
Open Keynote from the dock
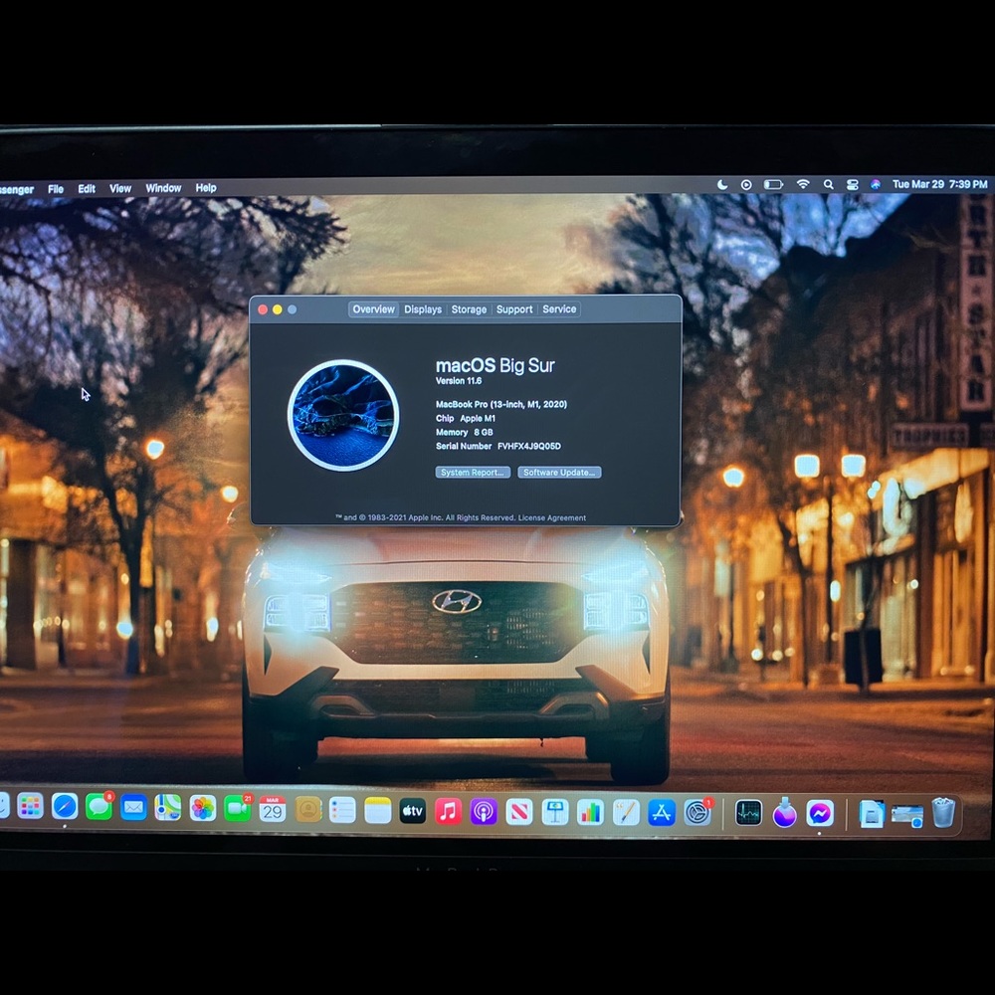(x=555, y=812)
